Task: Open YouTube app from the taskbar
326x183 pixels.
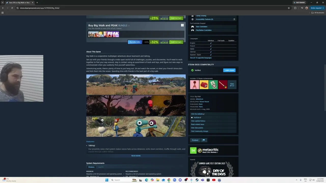Action: tap(214, 180)
